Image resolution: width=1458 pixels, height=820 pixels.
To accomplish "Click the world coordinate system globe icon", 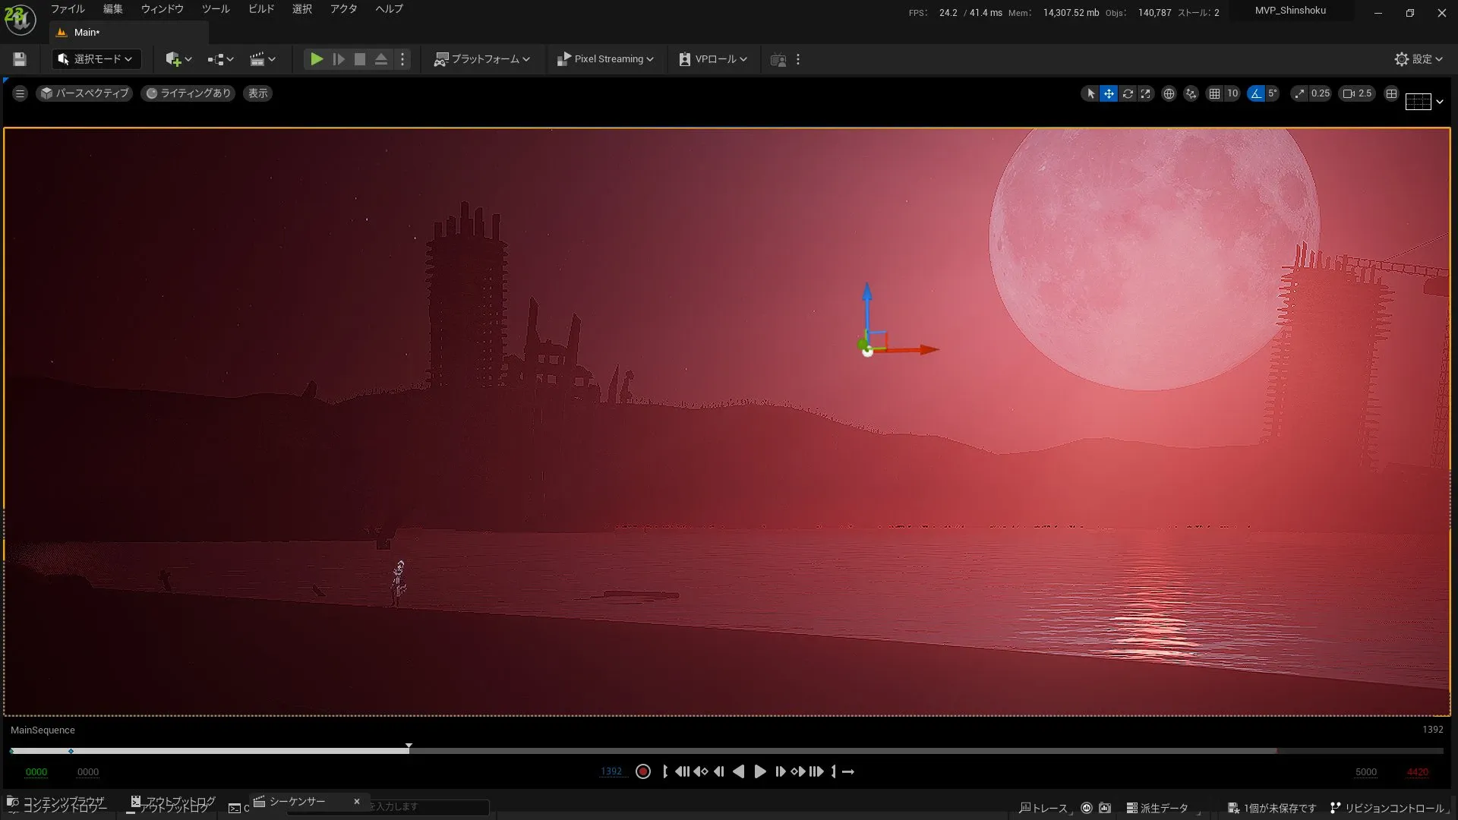I will pos(1169,93).
